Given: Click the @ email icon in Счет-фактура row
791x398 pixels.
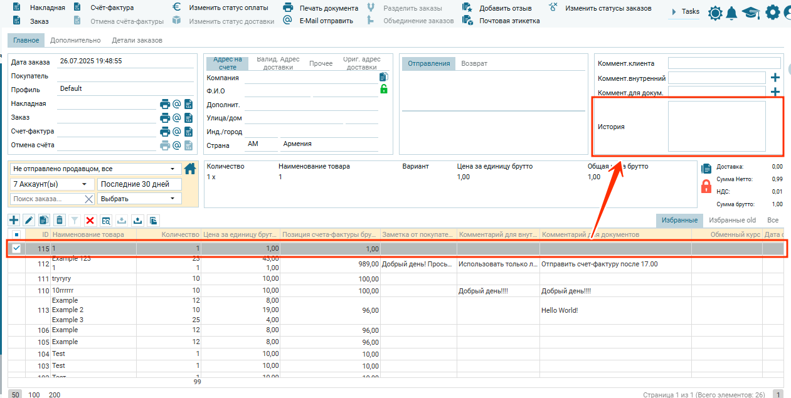Looking at the screenshot, I should (x=177, y=132).
